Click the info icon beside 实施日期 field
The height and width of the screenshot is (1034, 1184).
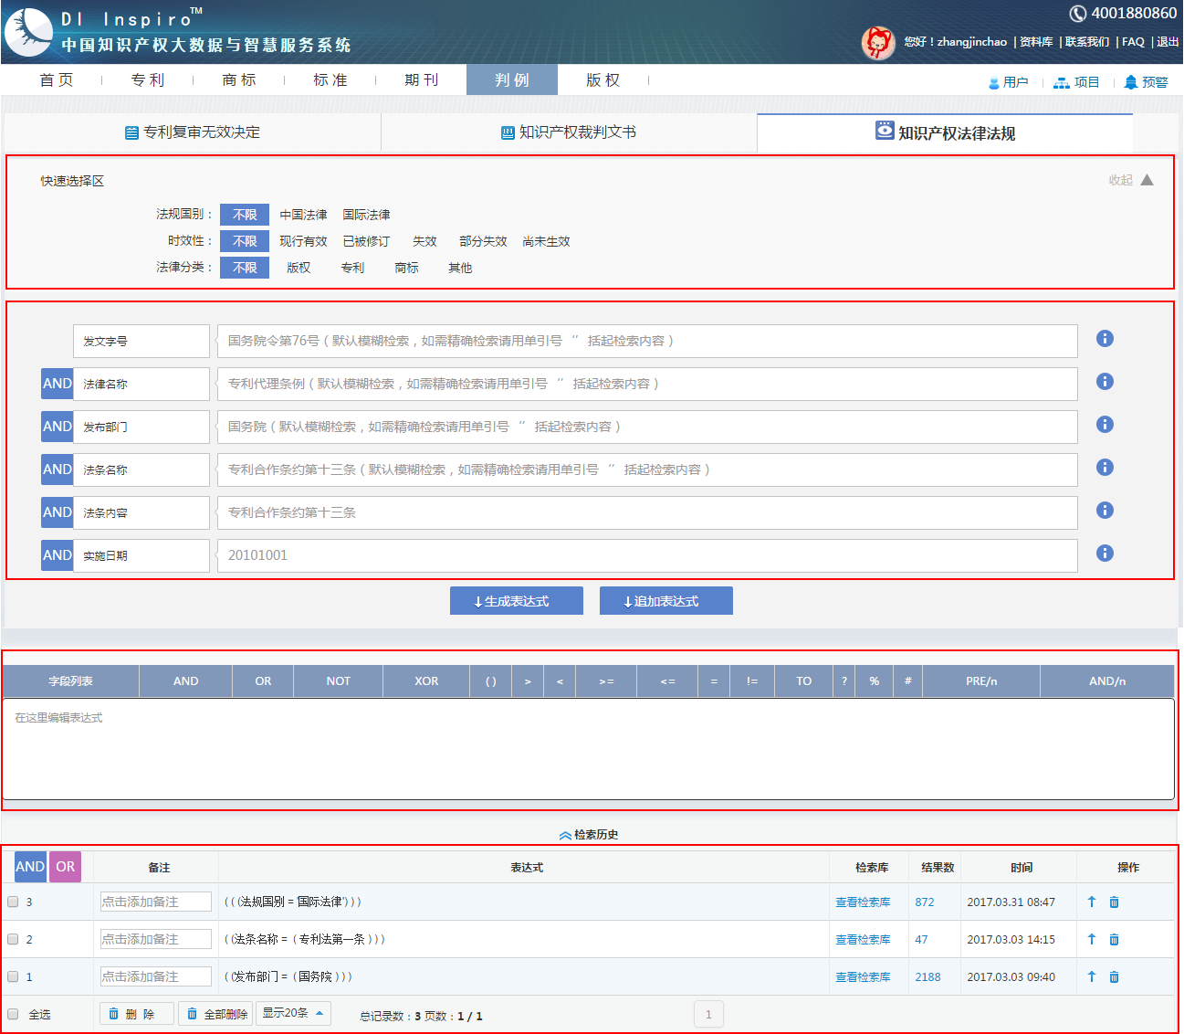[1105, 554]
